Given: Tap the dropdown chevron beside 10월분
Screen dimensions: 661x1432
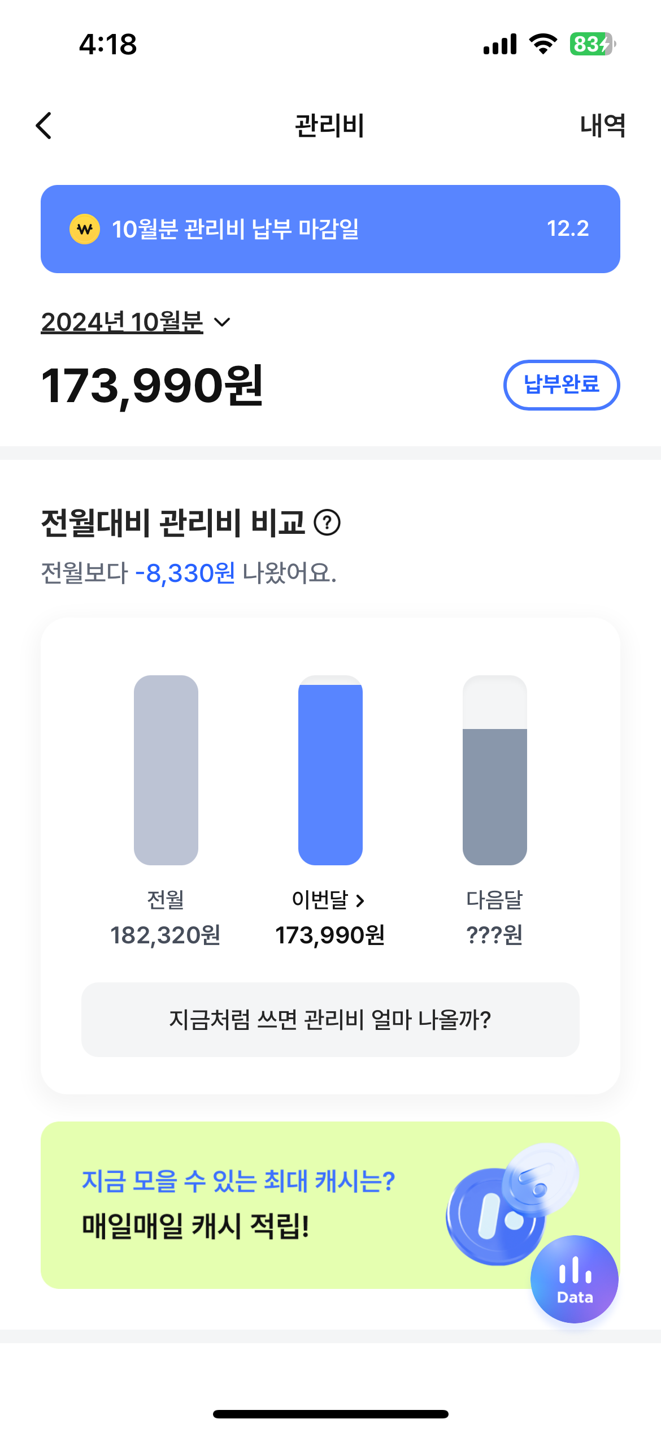Looking at the screenshot, I should (223, 322).
